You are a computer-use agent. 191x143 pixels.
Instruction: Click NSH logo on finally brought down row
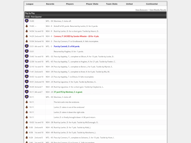(27, 117)
